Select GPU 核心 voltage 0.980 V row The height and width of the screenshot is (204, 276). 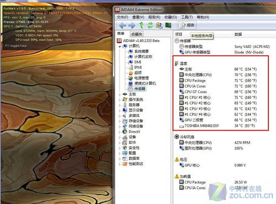tap(213, 165)
